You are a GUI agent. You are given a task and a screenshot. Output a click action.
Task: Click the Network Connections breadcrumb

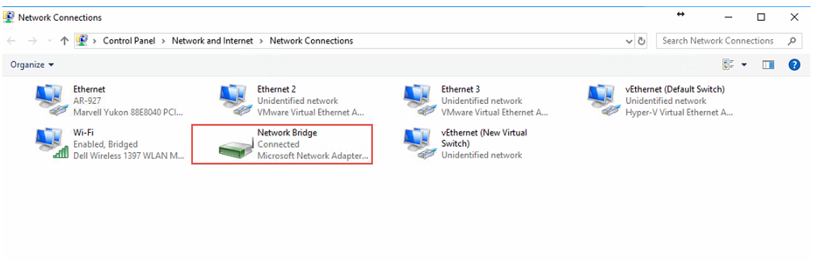click(x=311, y=41)
